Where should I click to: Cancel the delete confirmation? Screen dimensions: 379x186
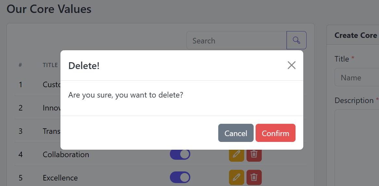pyautogui.click(x=236, y=133)
